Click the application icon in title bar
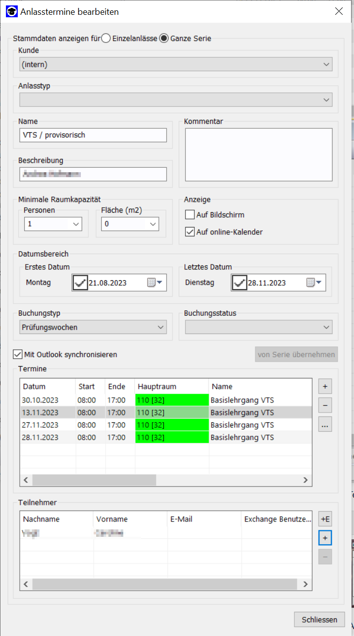The image size is (354, 636). (x=12, y=11)
